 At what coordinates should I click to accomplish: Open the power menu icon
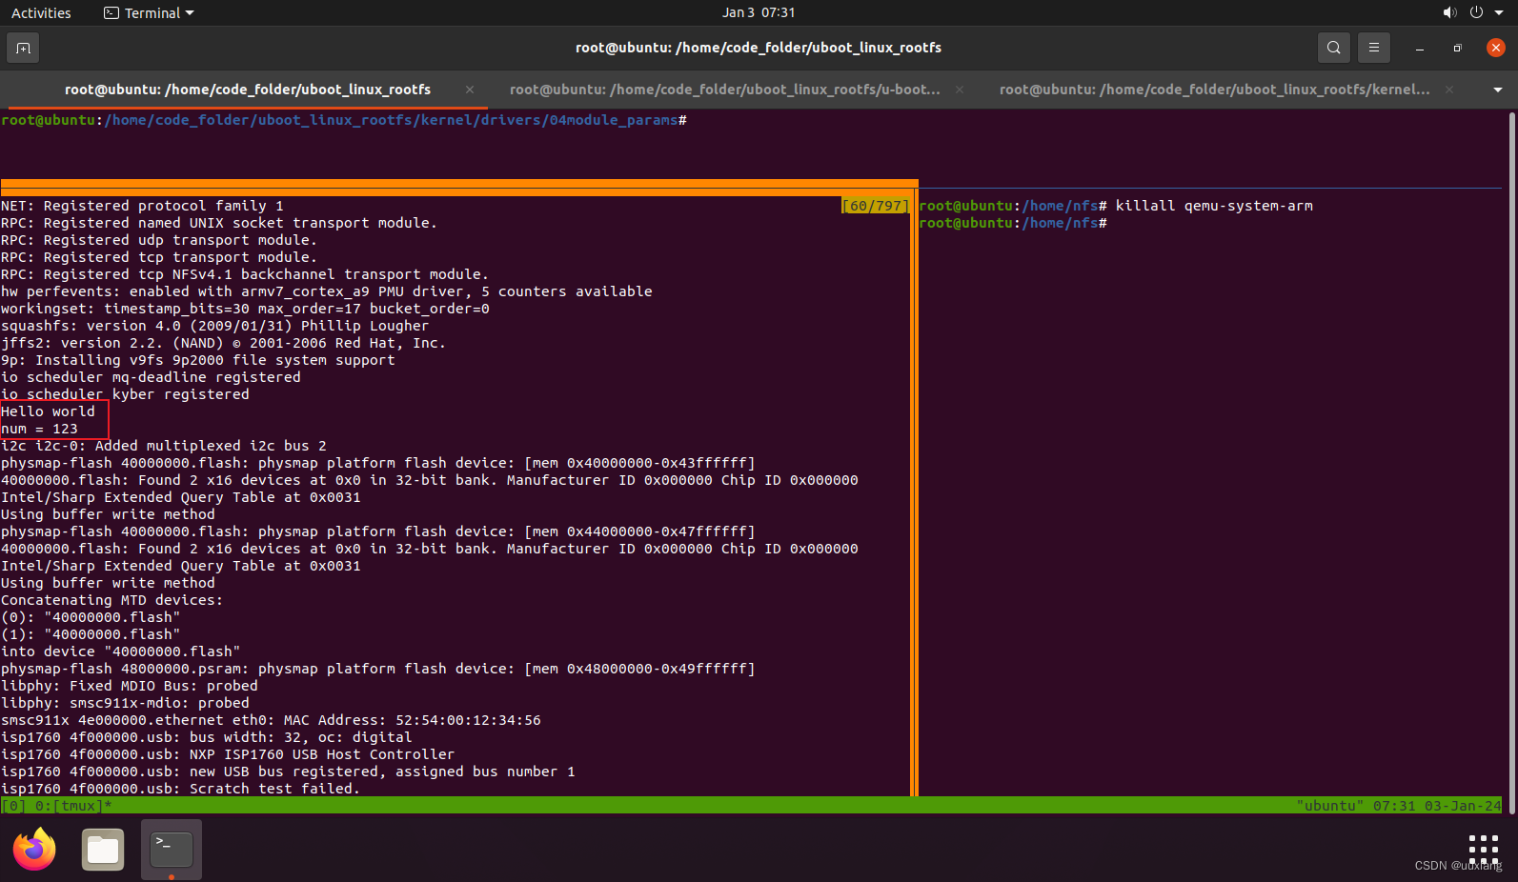pyautogui.click(x=1476, y=12)
